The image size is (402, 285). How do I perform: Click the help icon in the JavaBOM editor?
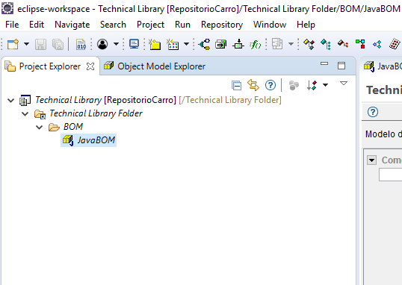click(x=373, y=112)
